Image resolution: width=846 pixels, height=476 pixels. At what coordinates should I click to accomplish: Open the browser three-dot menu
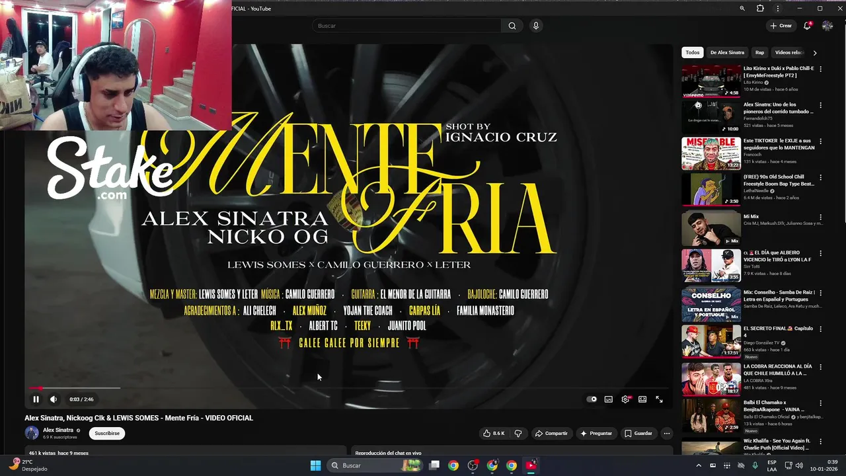778,9
